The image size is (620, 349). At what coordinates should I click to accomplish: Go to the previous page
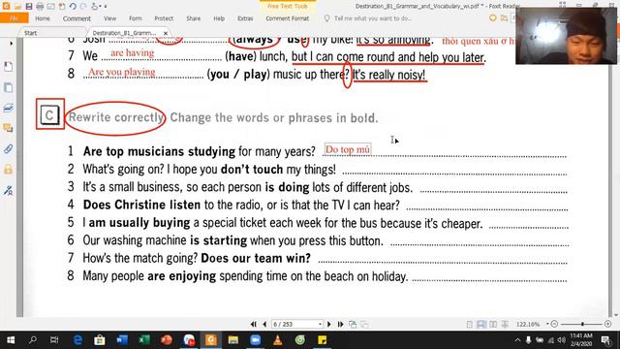point(264,324)
